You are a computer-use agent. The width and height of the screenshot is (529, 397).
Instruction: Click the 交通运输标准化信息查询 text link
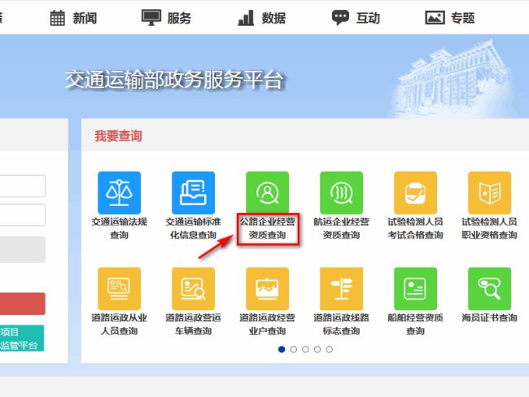pyautogui.click(x=193, y=229)
